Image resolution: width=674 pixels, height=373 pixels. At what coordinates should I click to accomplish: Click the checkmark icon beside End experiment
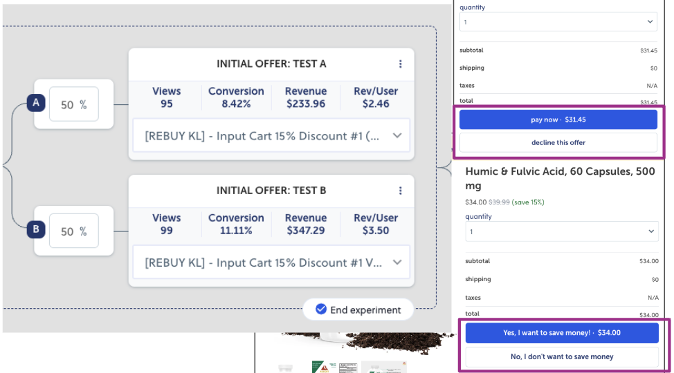pyautogui.click(x=320, y=309)
